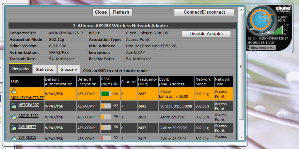Click the MONKEYPANTZNET network lock icon
The width and height of the screenshot is (299, 149).
point(14,92)
